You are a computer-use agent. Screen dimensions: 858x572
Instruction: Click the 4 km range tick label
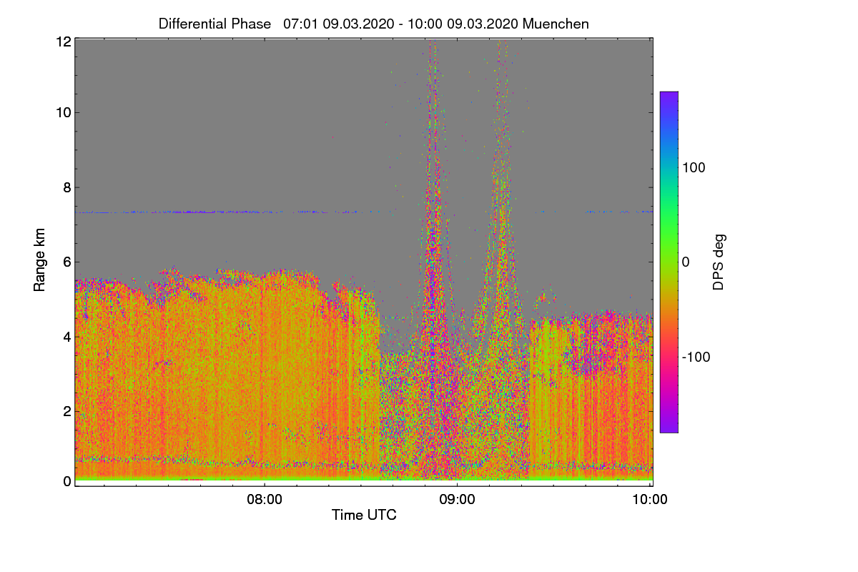click(67, 336)
